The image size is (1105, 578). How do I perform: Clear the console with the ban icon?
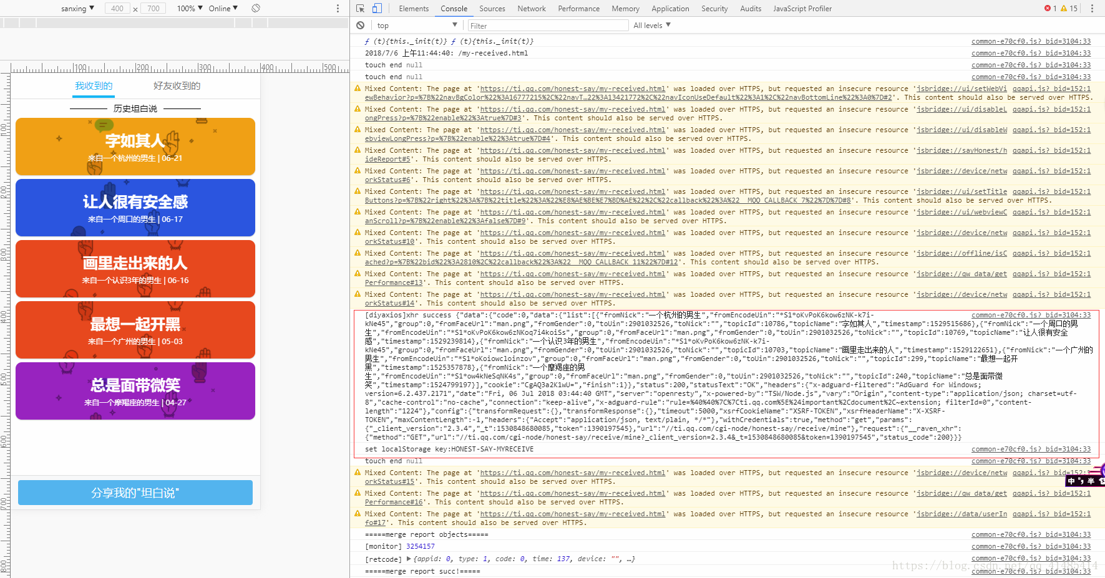(360, 26)
